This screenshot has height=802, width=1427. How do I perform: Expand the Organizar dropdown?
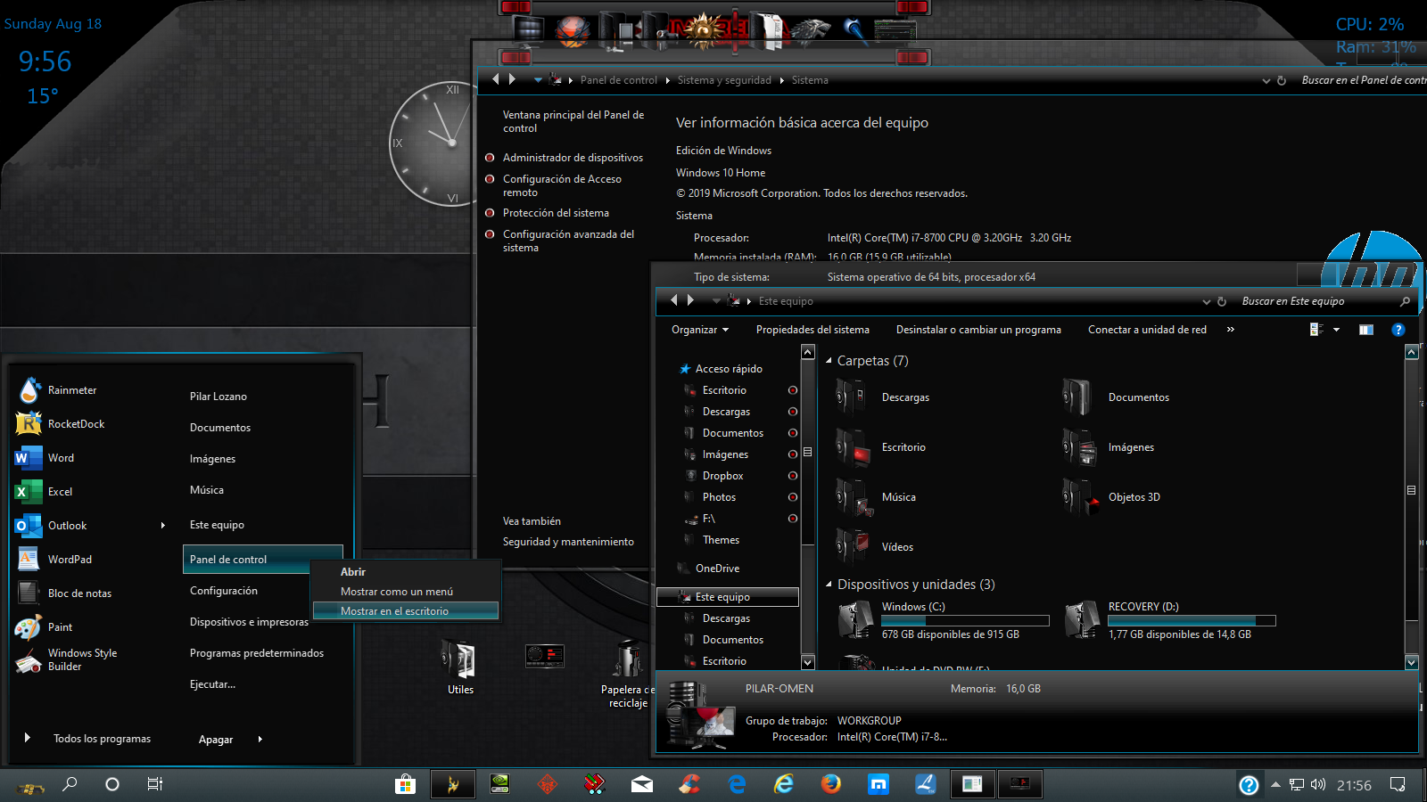coord(699,330)
